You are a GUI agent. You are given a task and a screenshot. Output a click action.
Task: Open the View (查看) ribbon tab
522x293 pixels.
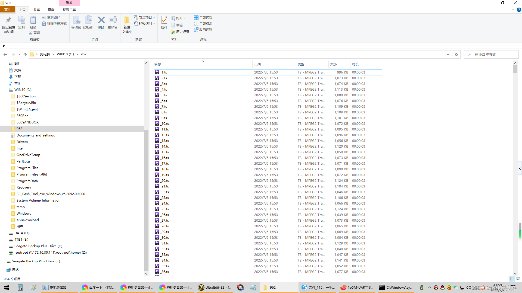51,9
